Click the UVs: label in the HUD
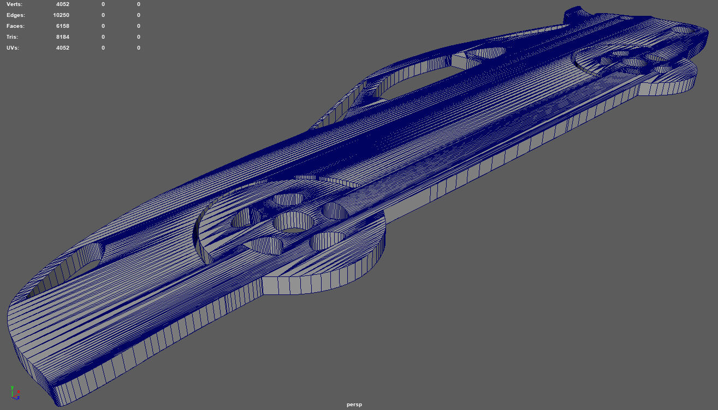This screenshot has width=718, height=410. click(x=13, y=48)
